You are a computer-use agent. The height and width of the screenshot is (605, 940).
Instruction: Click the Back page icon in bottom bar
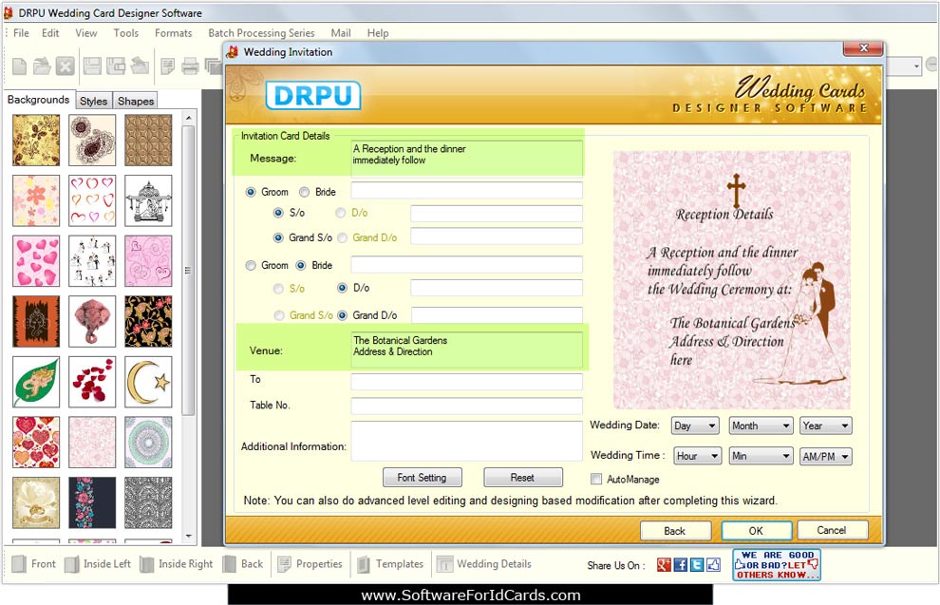tap(229, 563)
